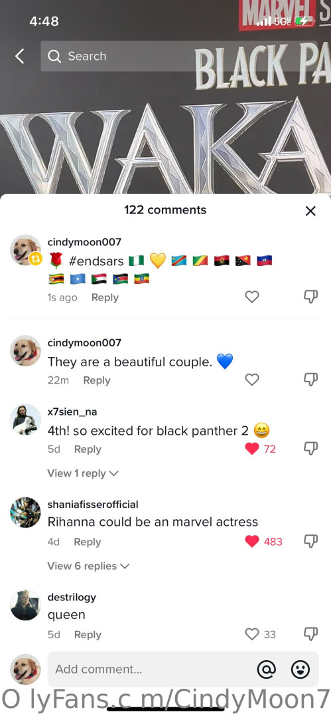Like the beautiful couple comment
The width and height of the screenshot is (331, 718).
click(252, 380)
